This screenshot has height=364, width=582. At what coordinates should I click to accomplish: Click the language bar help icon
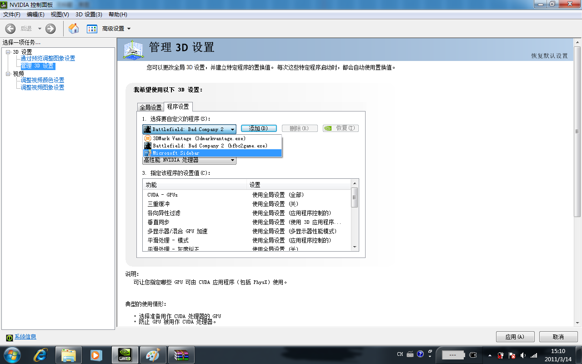point(420,354)
